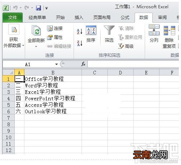This screenshot has height=165, width=181.
Task: Select column C header
Action: pos(94,73)
